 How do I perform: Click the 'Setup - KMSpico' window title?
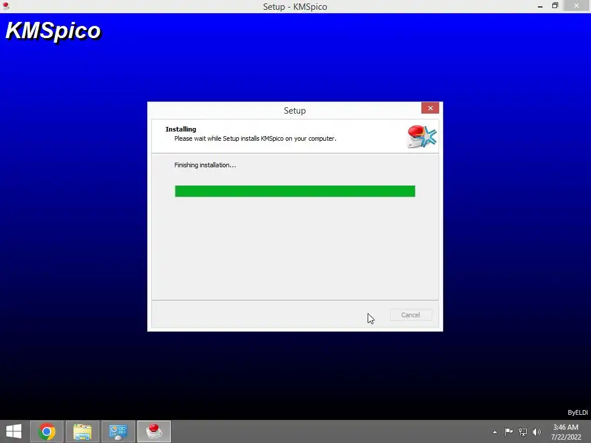tap(295, 7)
